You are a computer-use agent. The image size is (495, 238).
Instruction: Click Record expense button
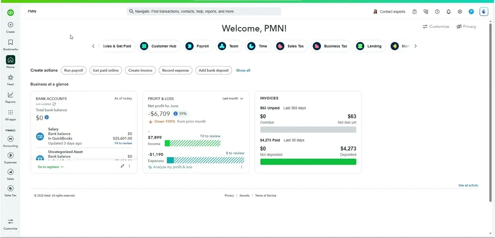click(x=176, y=70)
